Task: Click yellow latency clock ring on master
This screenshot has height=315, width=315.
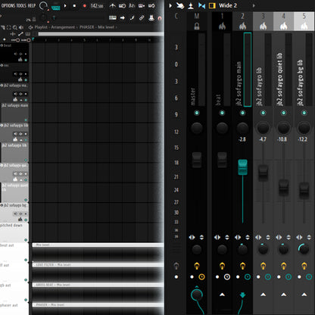Action: point(201,277)
